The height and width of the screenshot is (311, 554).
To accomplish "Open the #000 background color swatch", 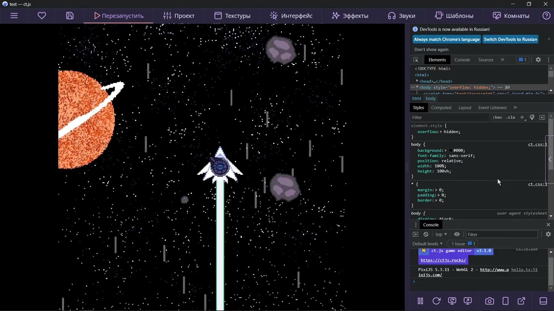I will coord(451,150).
